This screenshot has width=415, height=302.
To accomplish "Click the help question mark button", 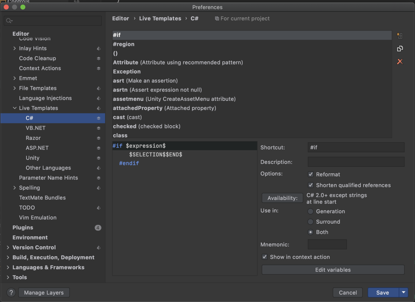I will point(11,293).
